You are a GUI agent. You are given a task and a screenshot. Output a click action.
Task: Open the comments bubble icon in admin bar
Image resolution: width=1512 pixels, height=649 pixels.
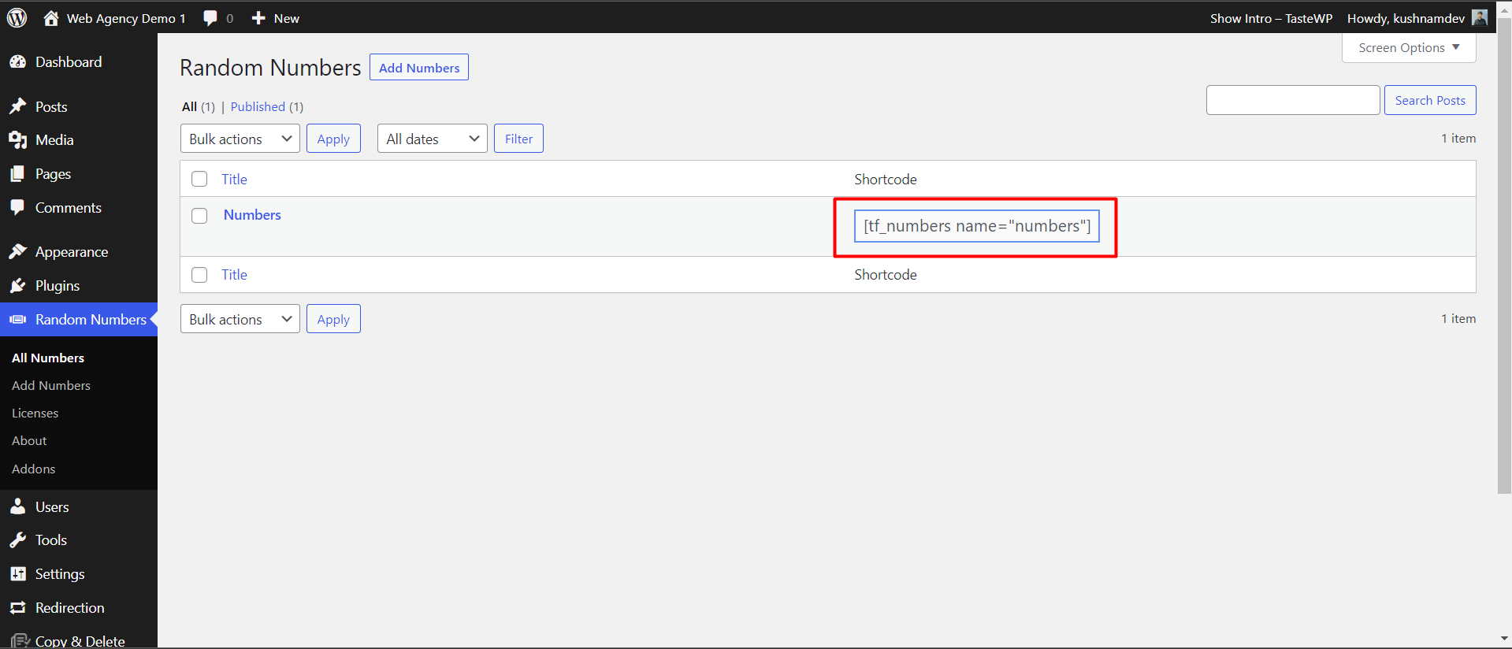click(x=210, y=18)
